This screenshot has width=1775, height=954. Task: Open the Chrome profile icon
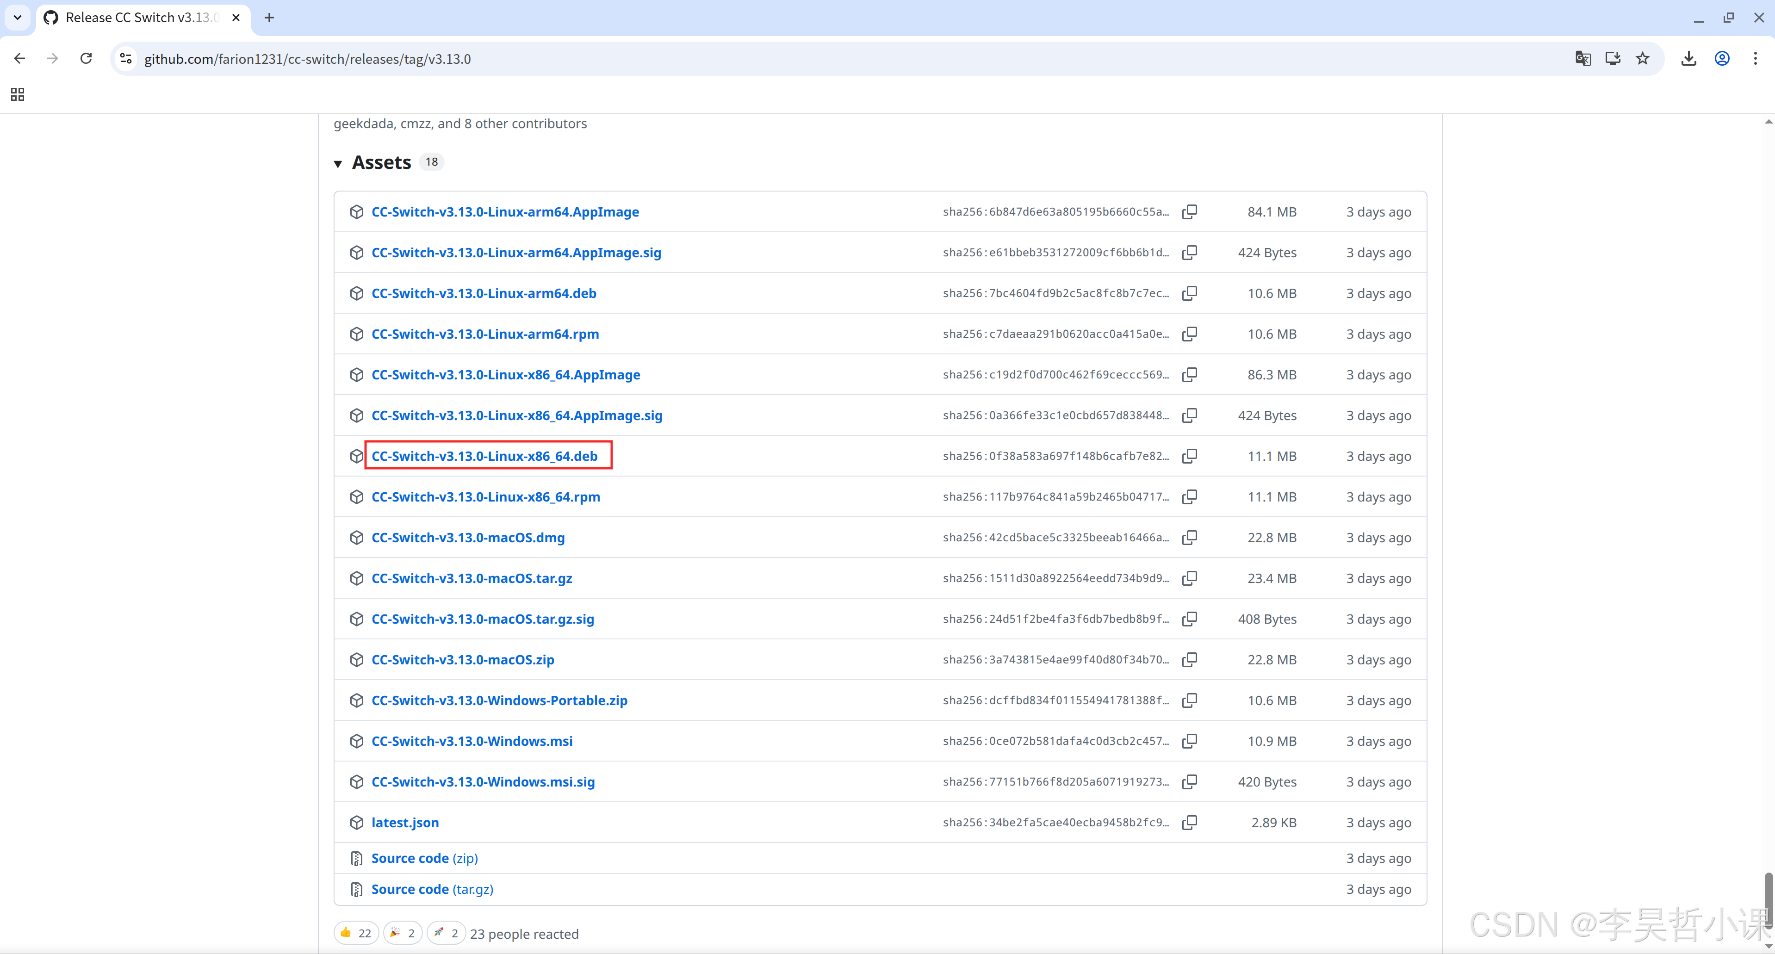pos(1722,59)
